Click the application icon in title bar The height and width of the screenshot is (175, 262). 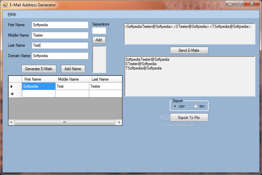5,5
